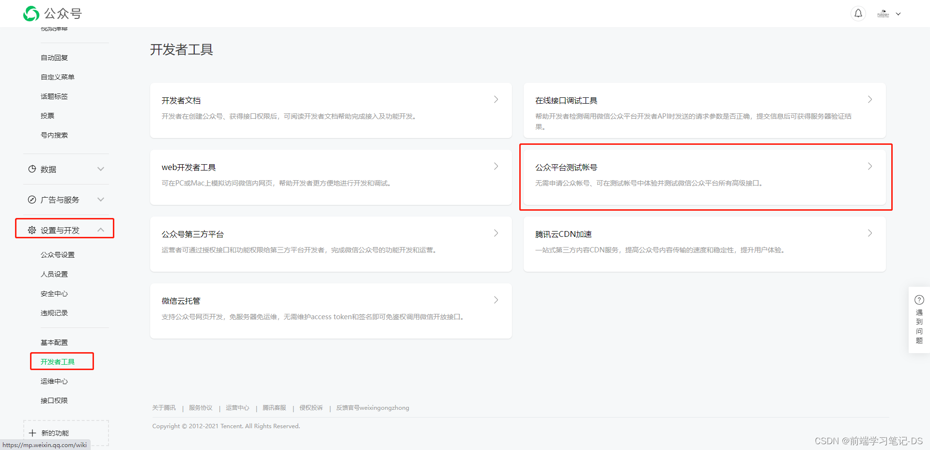This screenshot has width=930, height=450.
Task: Open 运营中心 footer link
Action: click(238, 408)
